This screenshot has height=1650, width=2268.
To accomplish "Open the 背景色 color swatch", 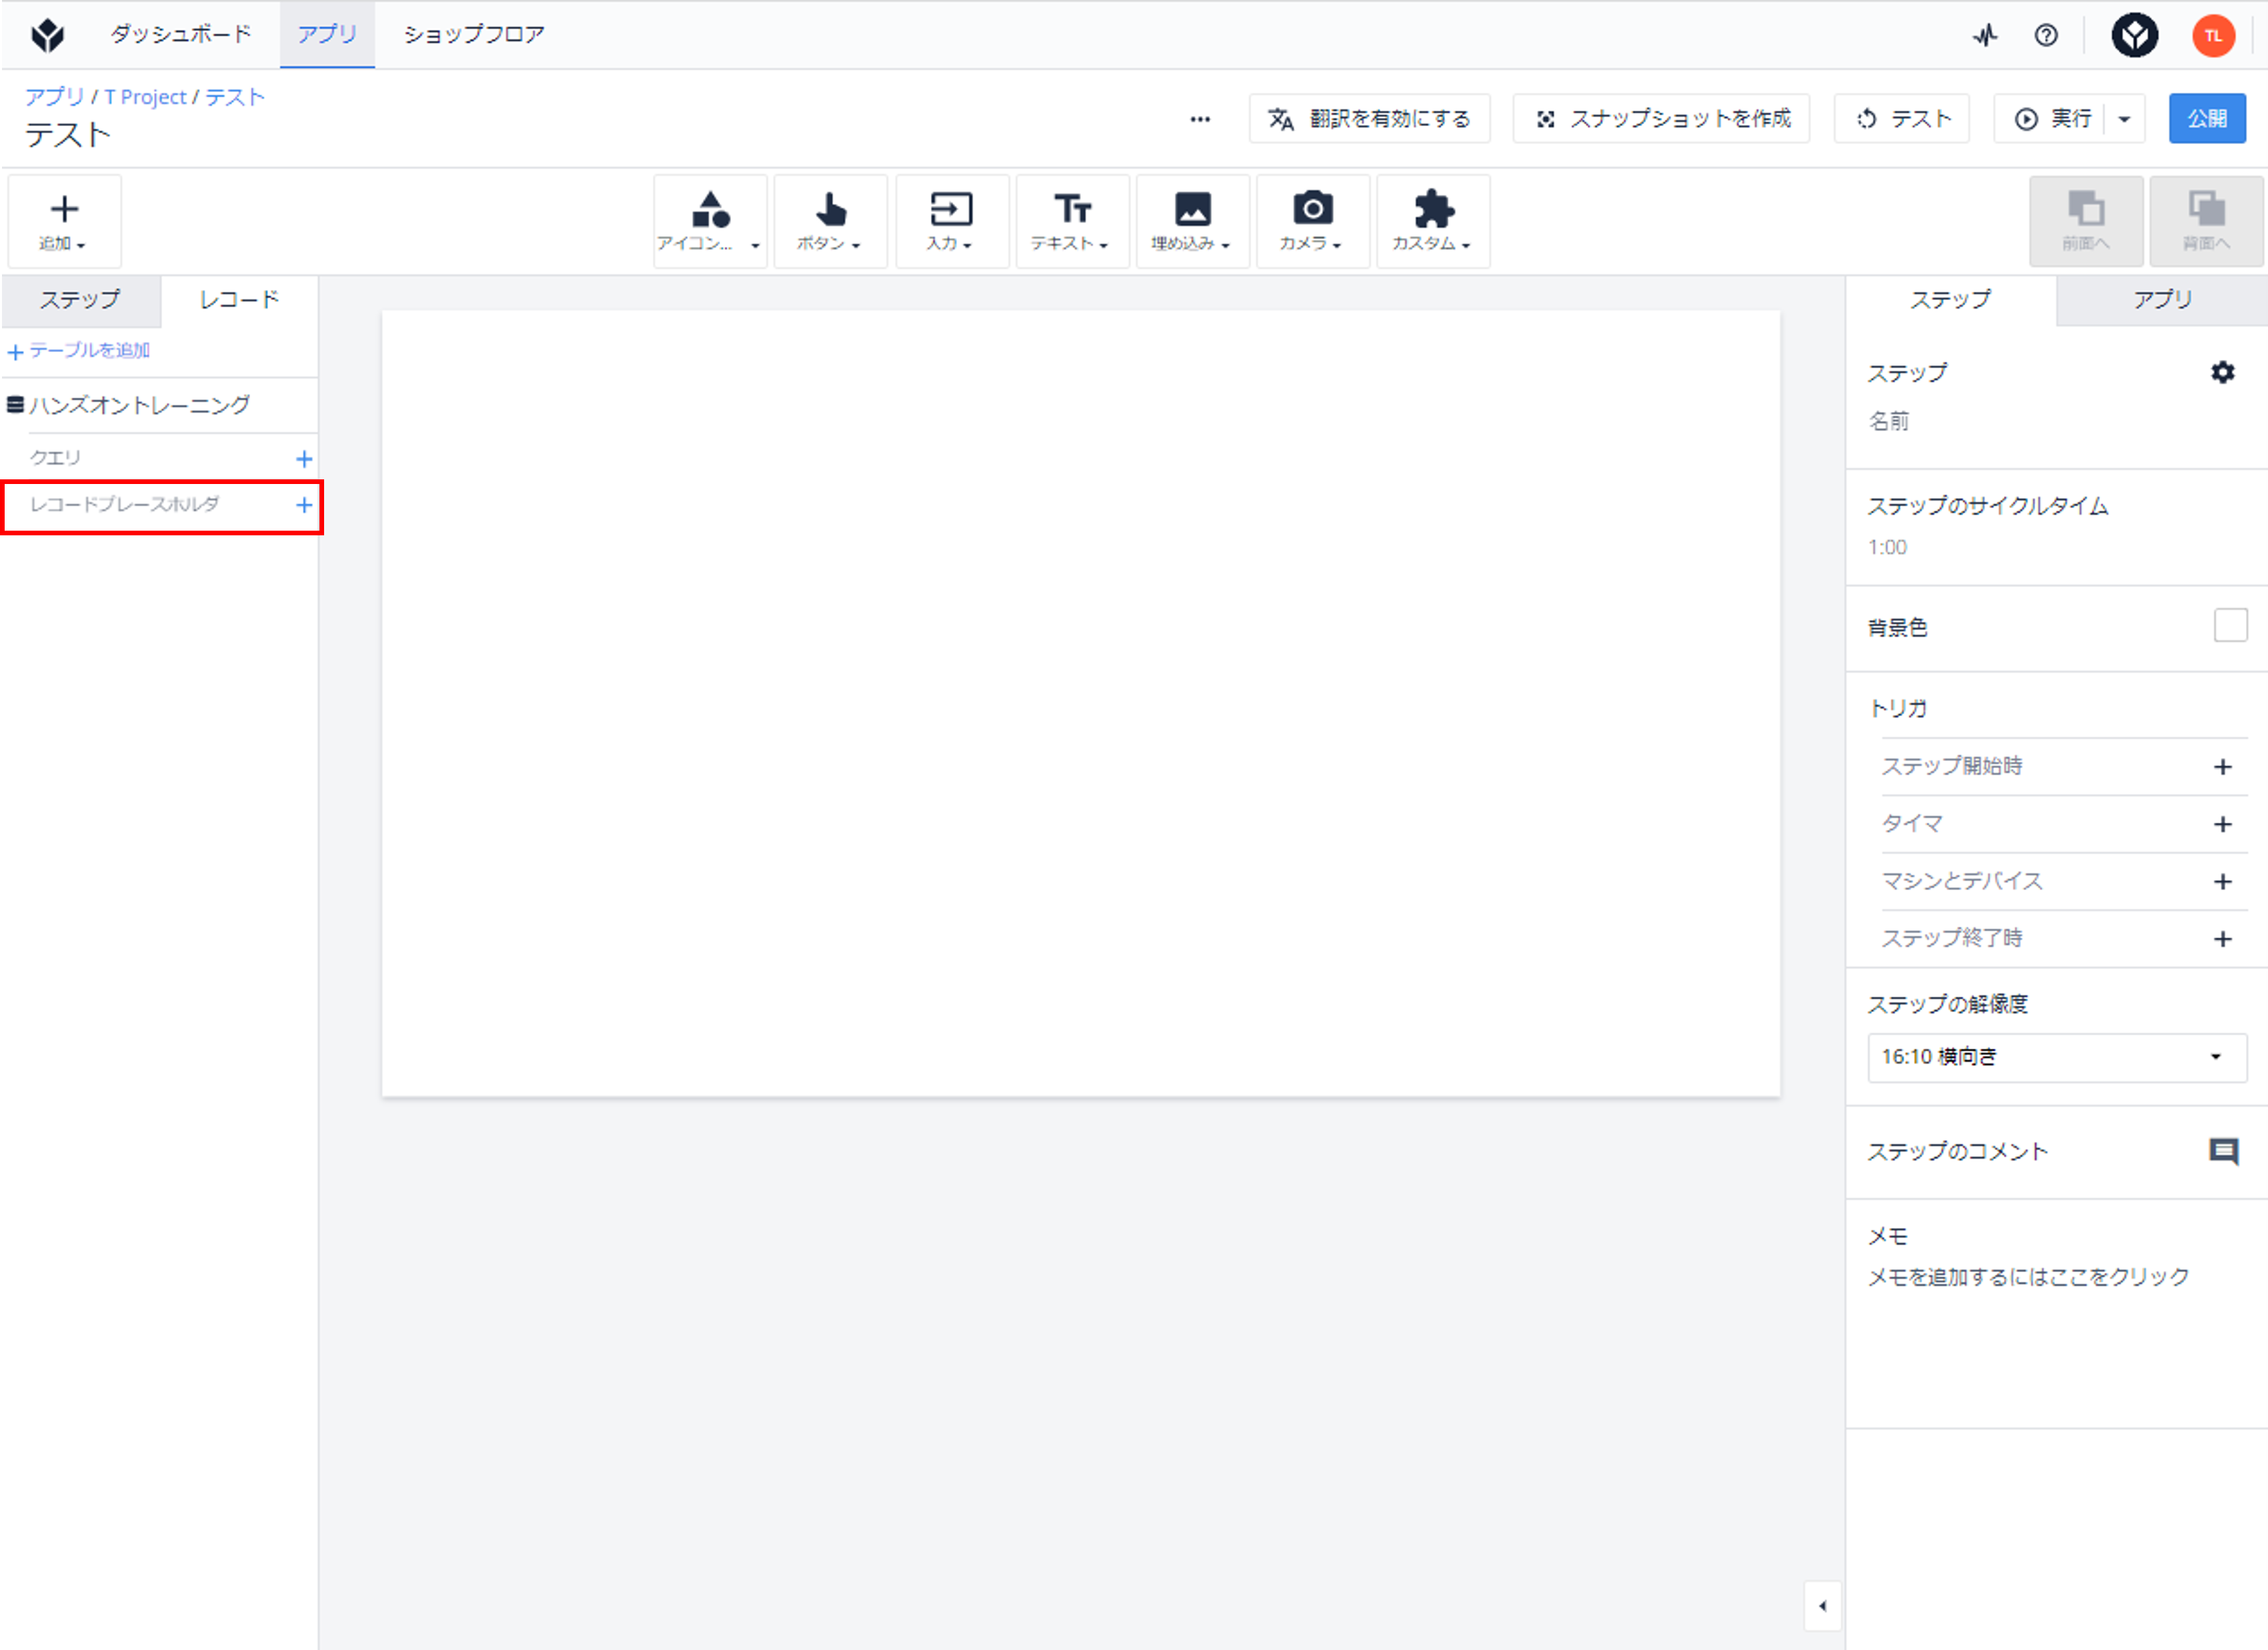I will 2230,626.
